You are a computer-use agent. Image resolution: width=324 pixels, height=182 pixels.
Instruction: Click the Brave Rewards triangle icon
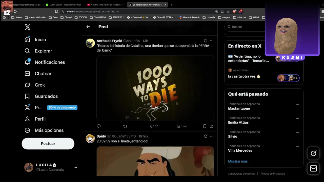tap(240, 11)
